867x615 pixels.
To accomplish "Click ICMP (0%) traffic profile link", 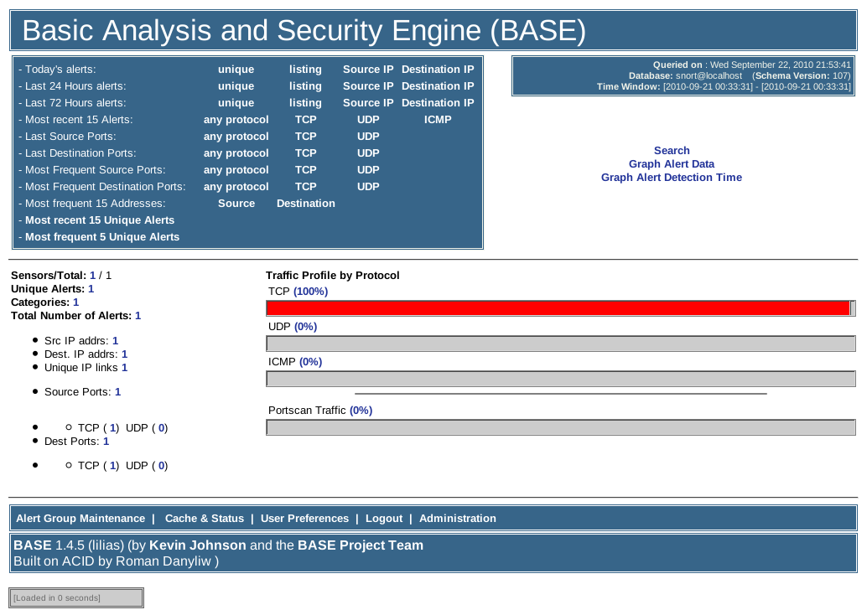I will 311,362.
